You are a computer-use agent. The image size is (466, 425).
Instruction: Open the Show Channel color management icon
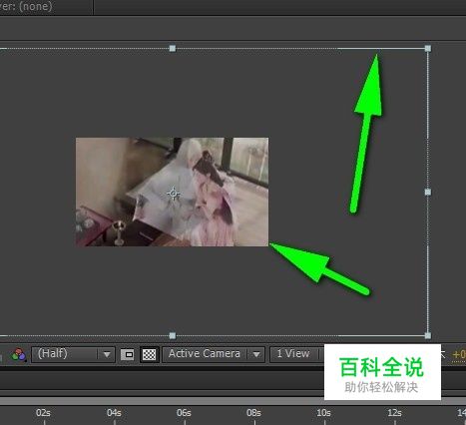pyautogui.click(x=19, y=355)
